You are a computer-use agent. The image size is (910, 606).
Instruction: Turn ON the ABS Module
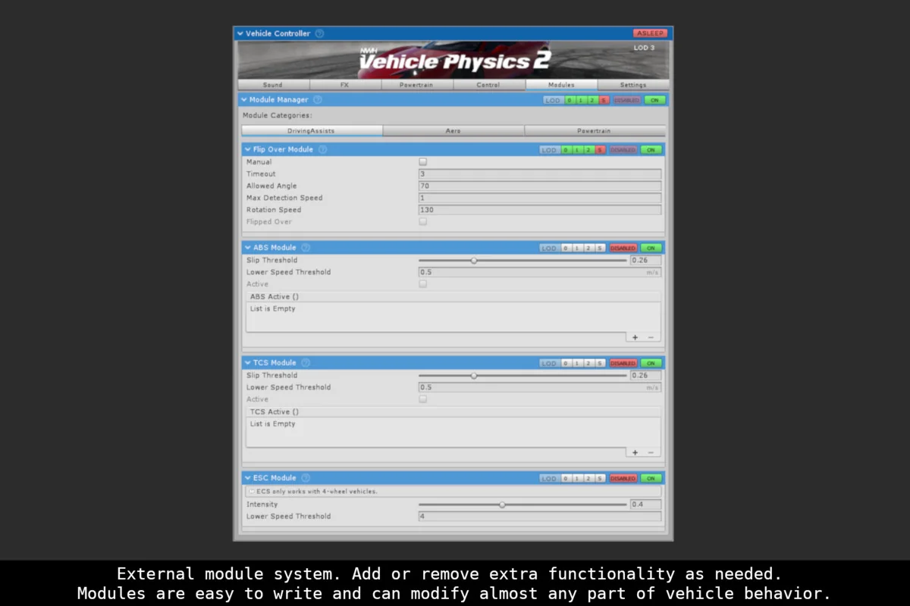[651, 248]
